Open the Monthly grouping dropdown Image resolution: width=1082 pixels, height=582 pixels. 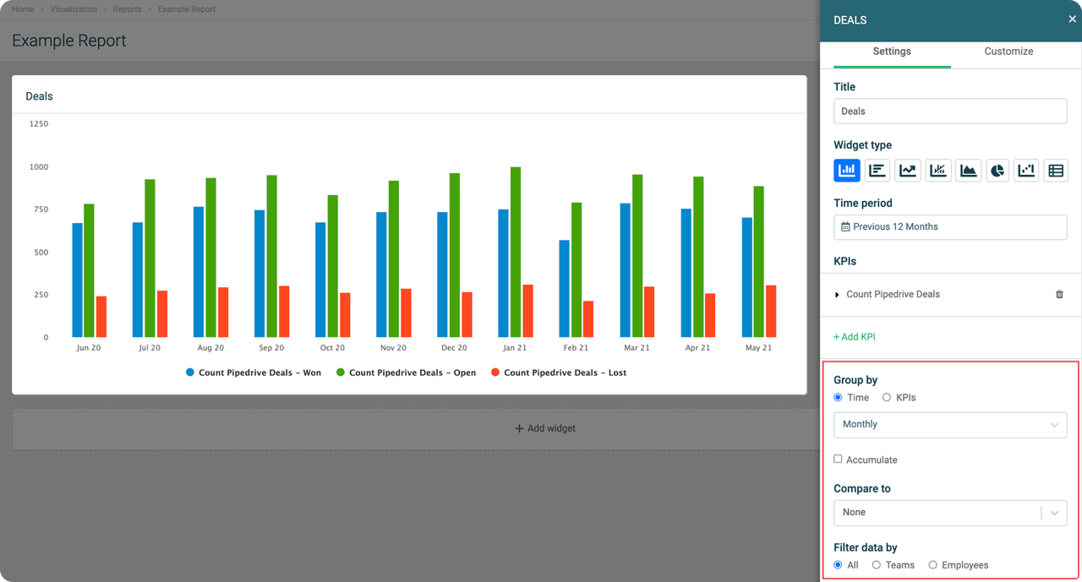(x=950, y=425)
